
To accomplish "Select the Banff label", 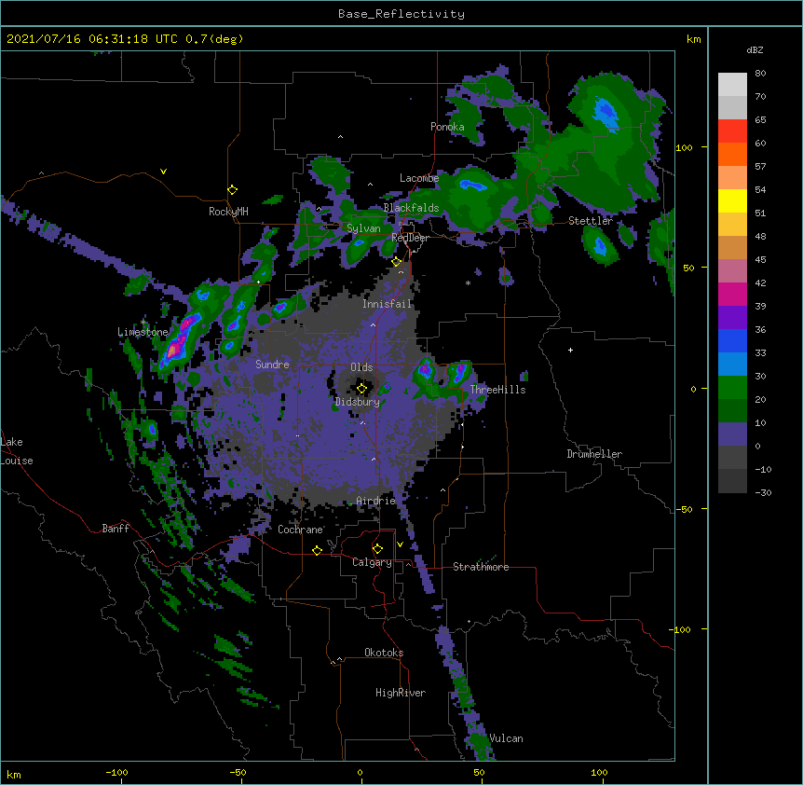I will pos(116,529).
